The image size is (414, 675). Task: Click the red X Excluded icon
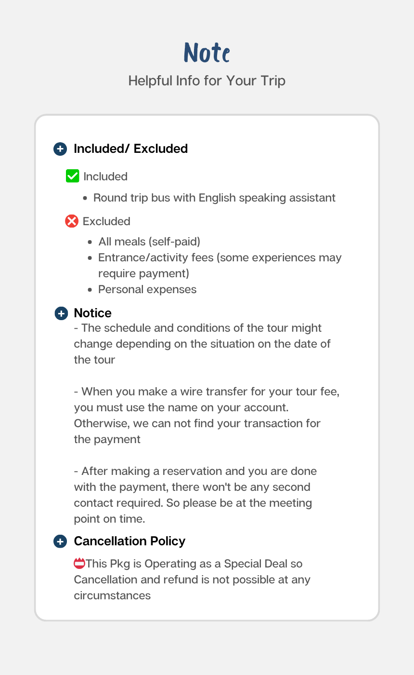coord(71,221)
